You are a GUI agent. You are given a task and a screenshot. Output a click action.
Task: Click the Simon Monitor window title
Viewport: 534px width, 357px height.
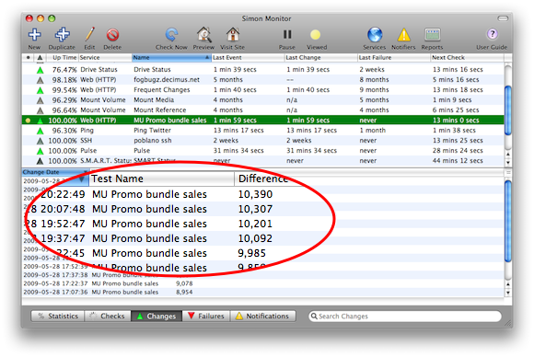tap(266, 18)
